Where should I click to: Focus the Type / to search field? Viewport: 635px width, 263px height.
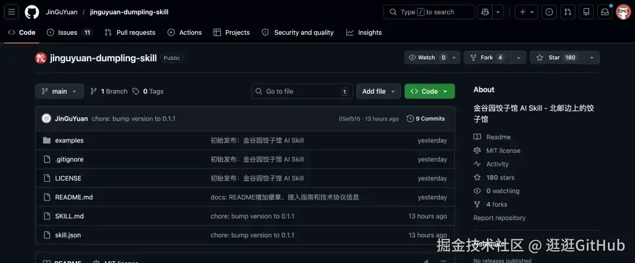click(429, 12)
